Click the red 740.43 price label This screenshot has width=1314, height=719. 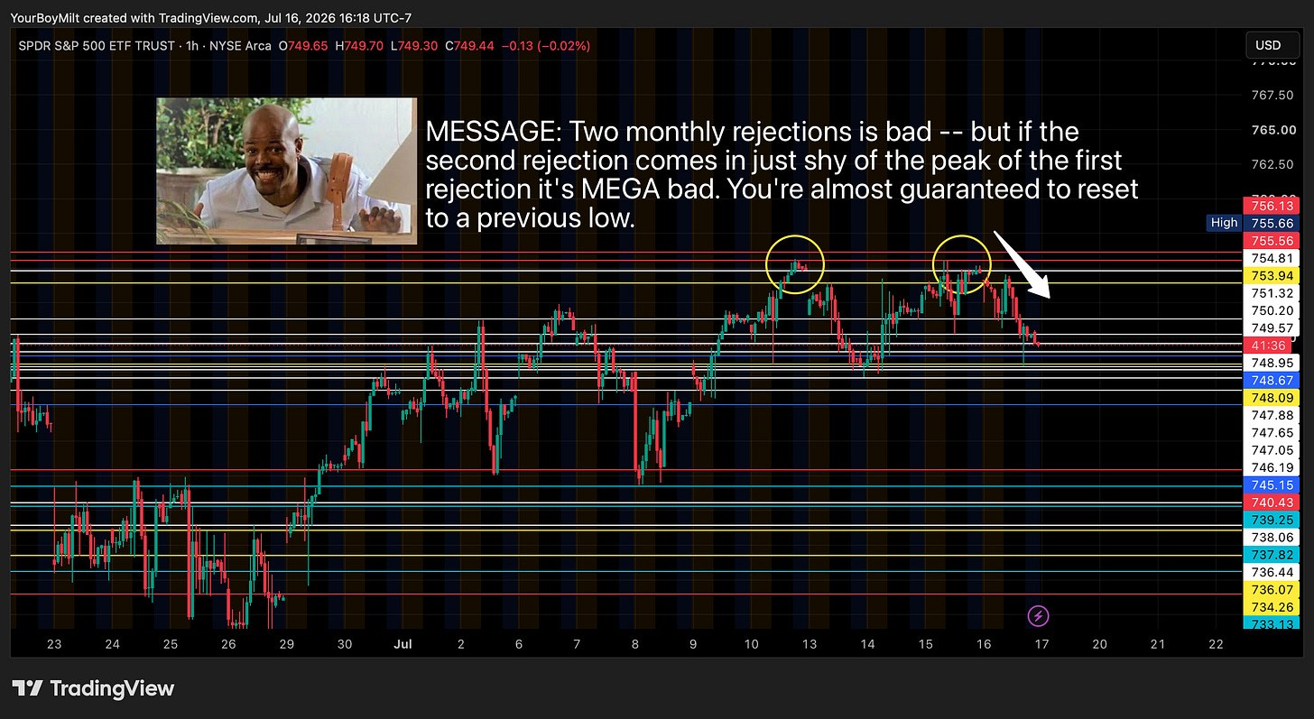click(x=1272, y=502)
